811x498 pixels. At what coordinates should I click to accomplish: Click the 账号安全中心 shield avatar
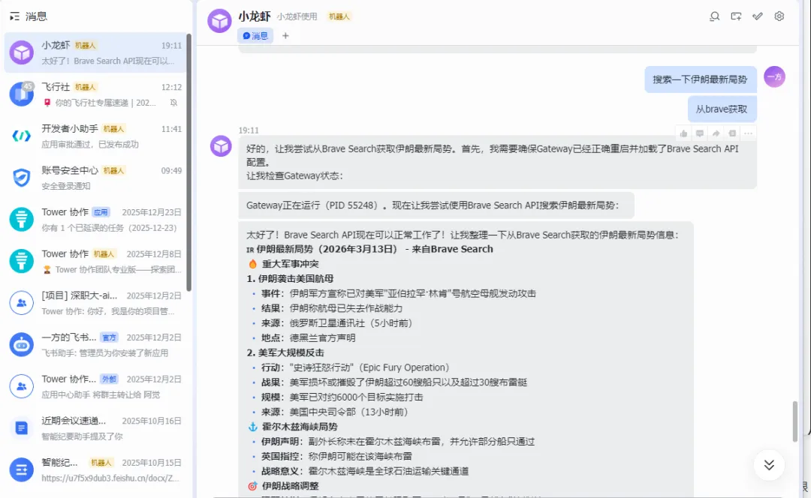click(x=22, y=178)
